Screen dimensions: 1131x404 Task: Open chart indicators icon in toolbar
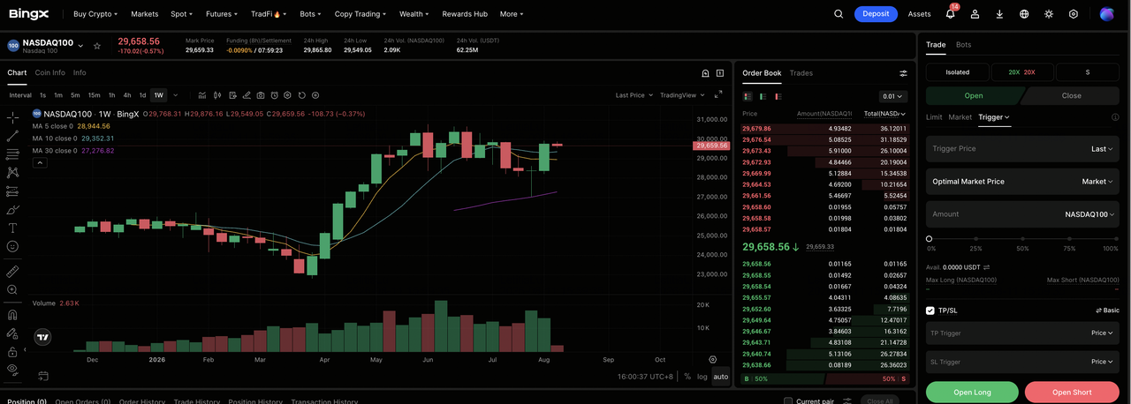click(x=202, y=95)
